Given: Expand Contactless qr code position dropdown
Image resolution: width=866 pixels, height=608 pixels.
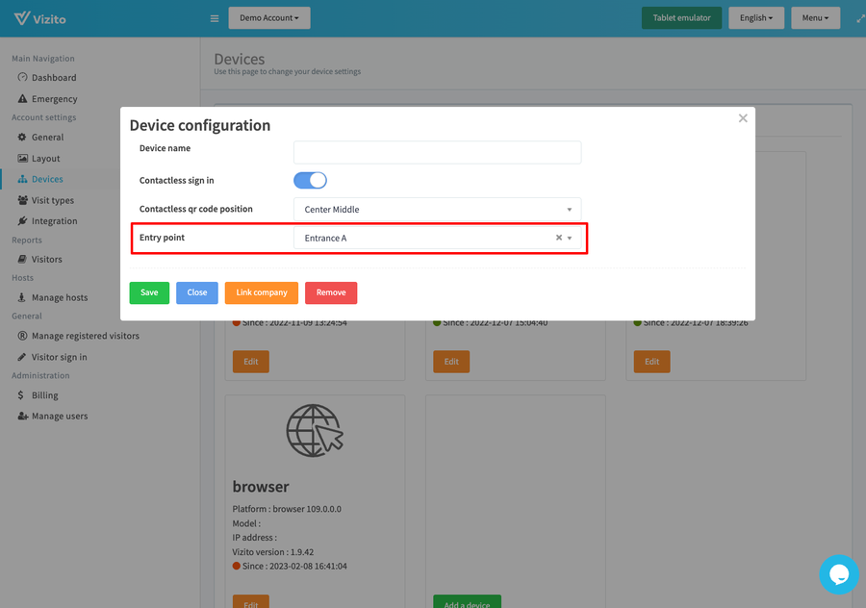Looking at the screenshot, I should coord(437,209).
